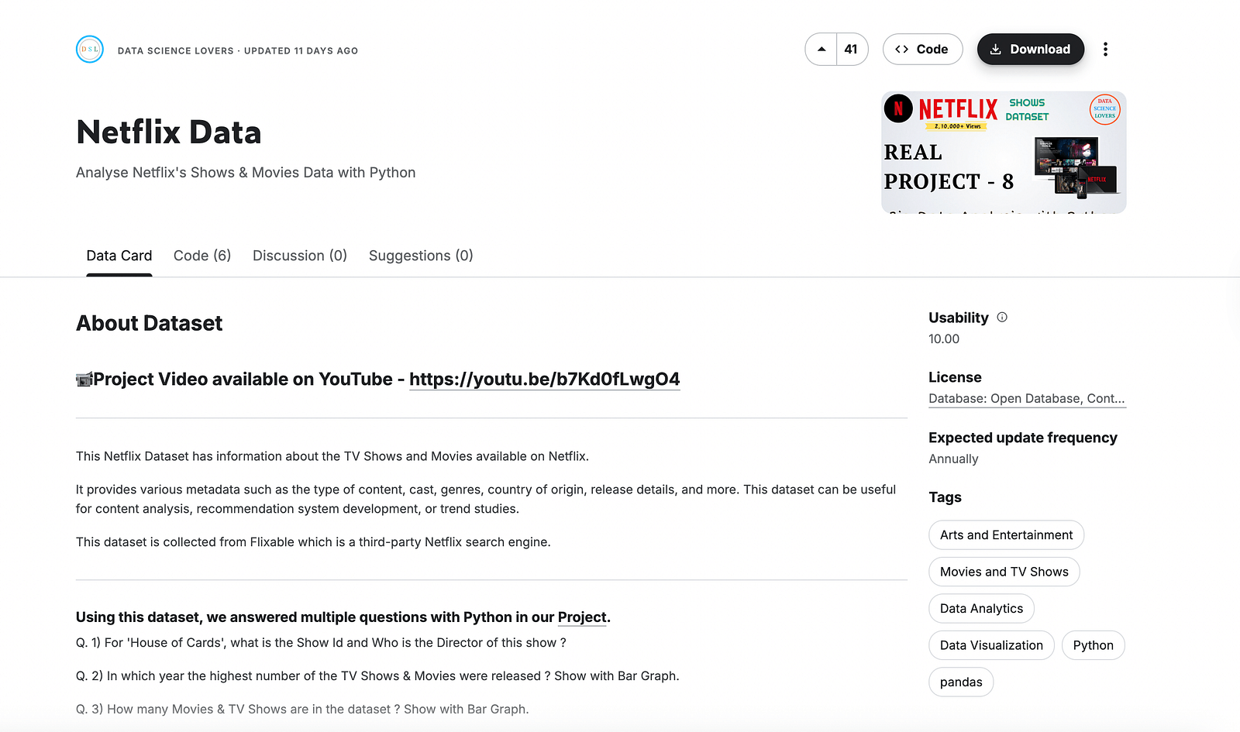
Task: Click the 'This Netflix Dataset has information' paragraph
Action: pyautogui.click(x=332, y=456)
